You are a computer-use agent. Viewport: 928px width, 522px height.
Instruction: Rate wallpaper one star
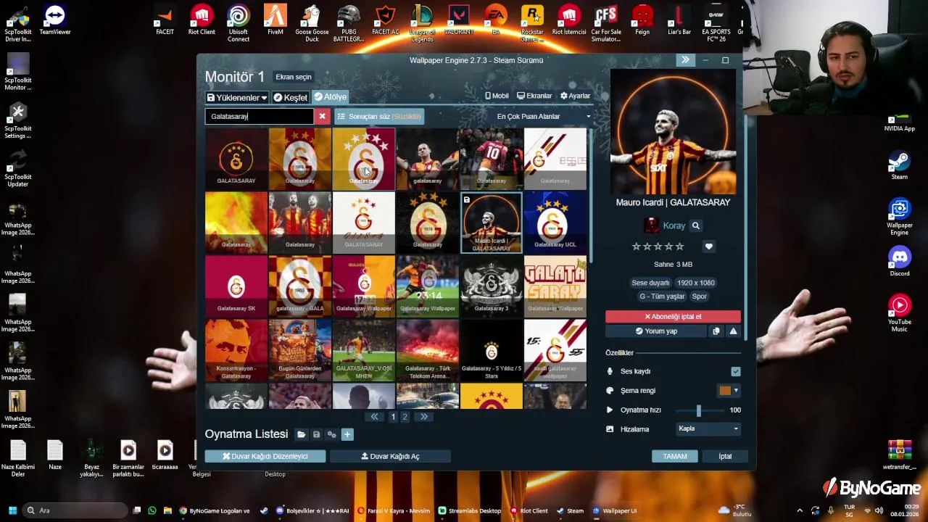pyautogui.click(x=636, y=246)
